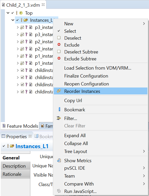Open the Description properties section

[15, 166]
